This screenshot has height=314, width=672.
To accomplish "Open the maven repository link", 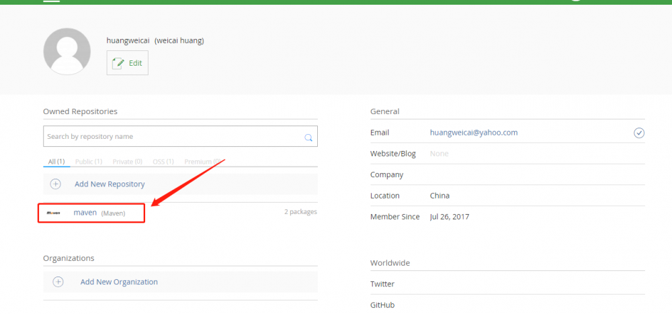I will coord(85,213).
